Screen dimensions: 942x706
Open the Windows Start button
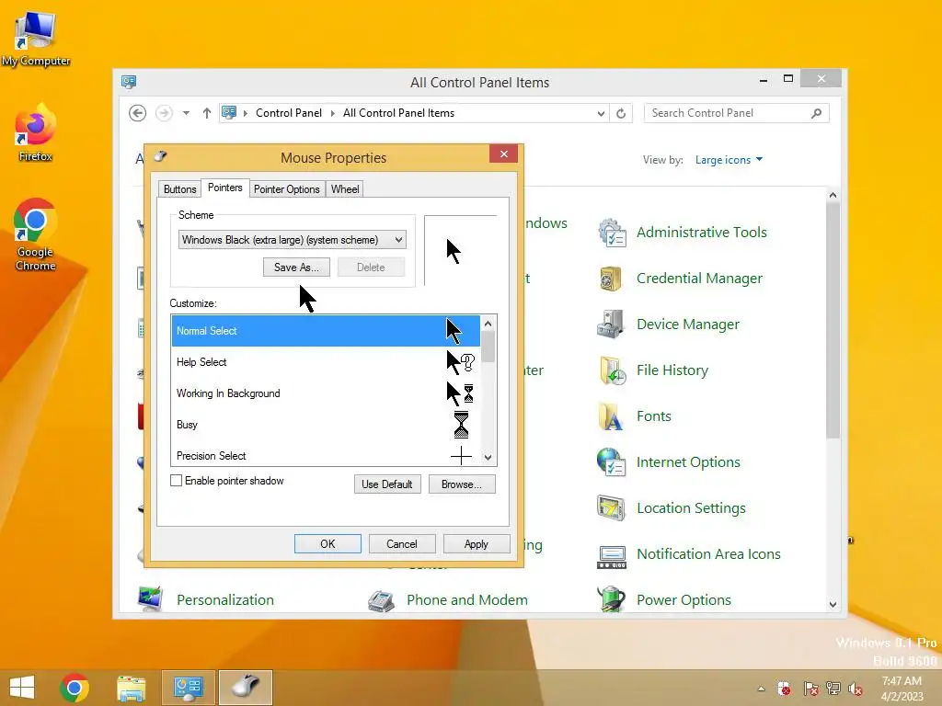pos(22,688)
